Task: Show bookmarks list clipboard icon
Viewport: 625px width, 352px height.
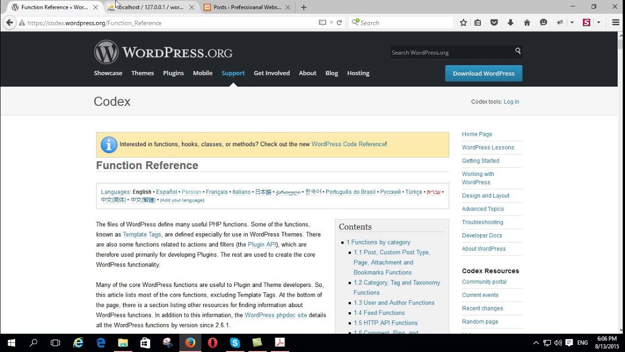Action: coord(478,22)
